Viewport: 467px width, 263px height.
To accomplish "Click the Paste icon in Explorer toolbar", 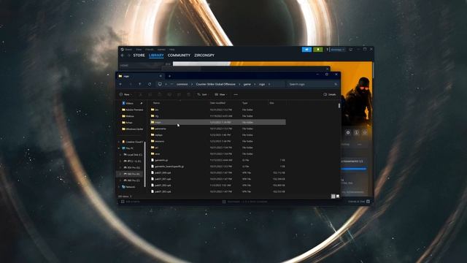I will (160, 94).
